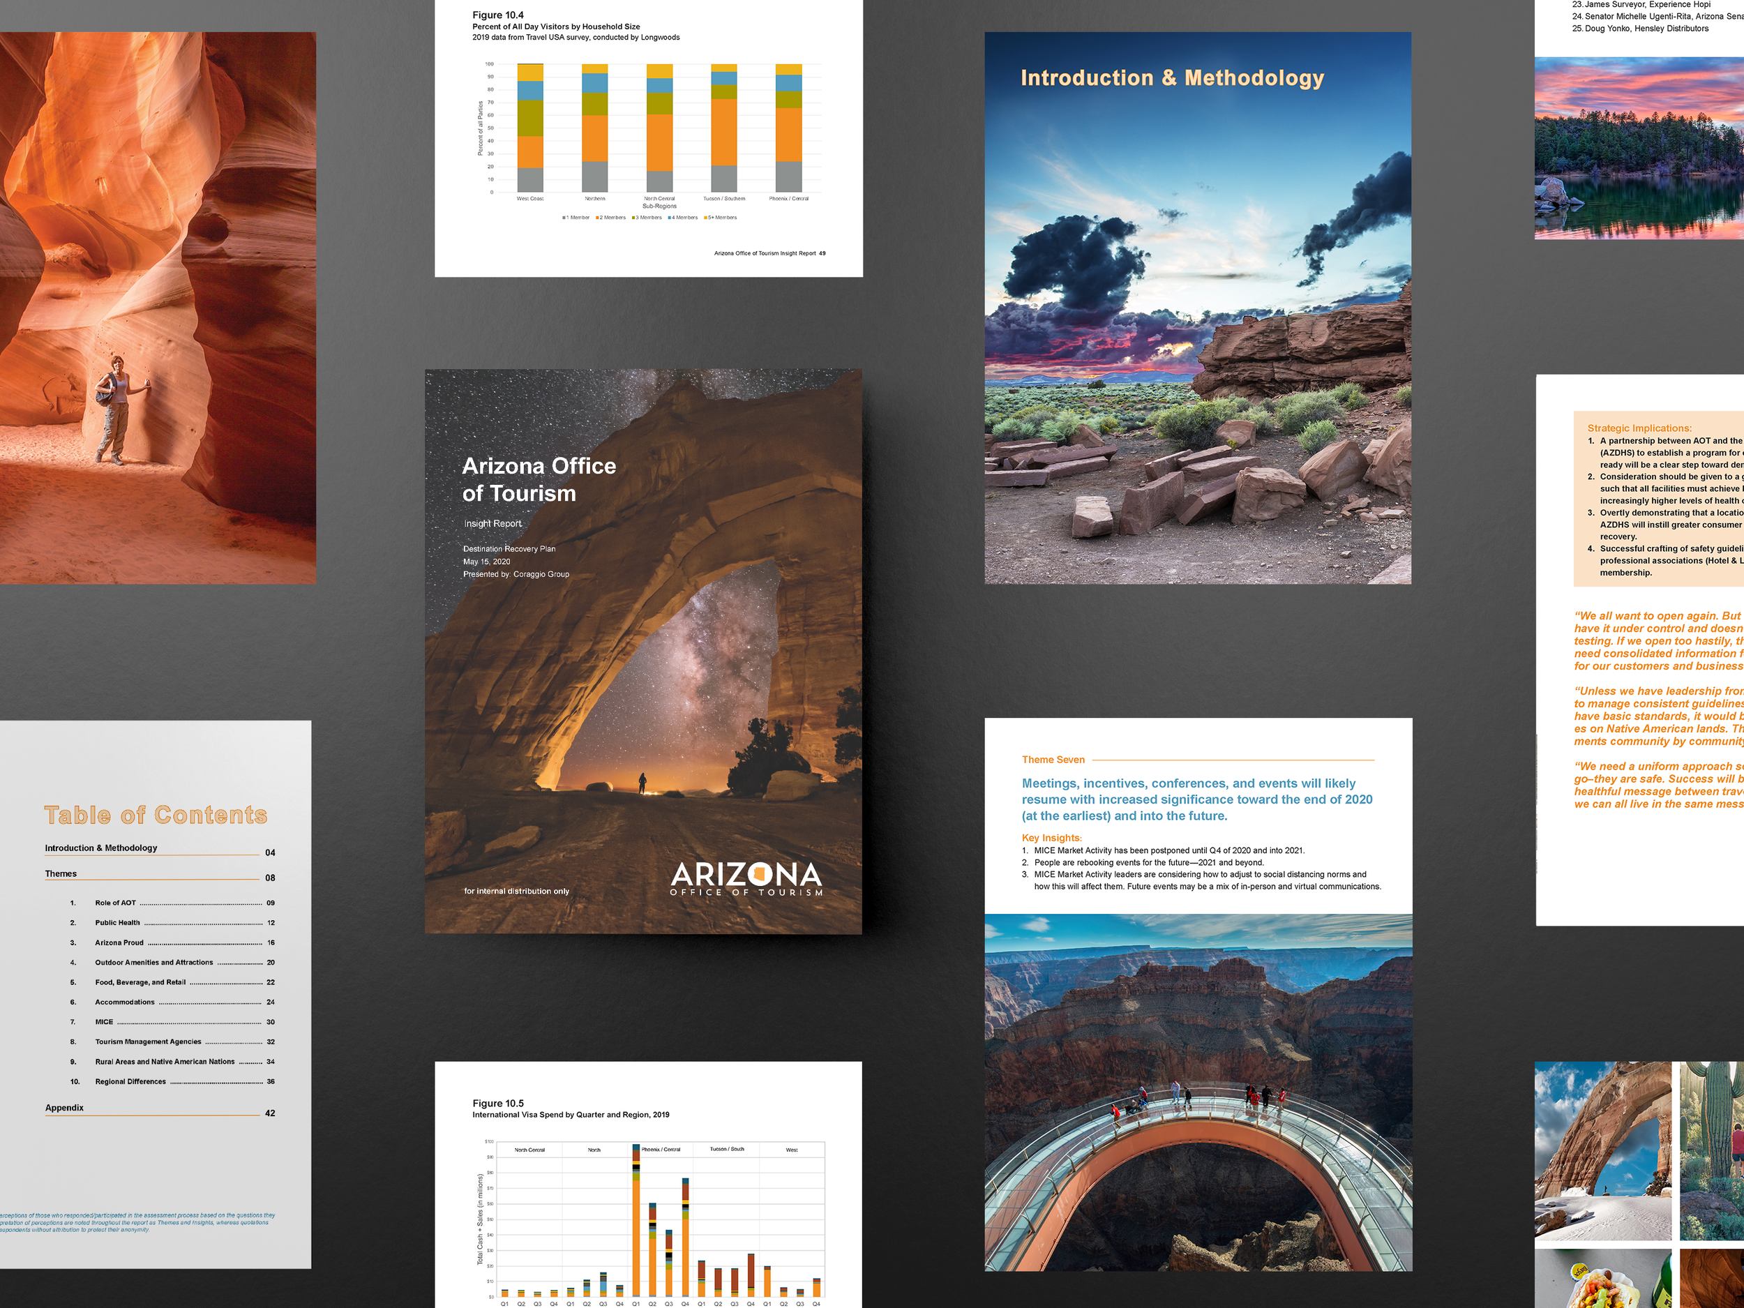Click the tallest Phoenix / Central Q1 bar
Image resolution: width=1744 pixels, height=1308 pixels.
[x=636, y=1219]
